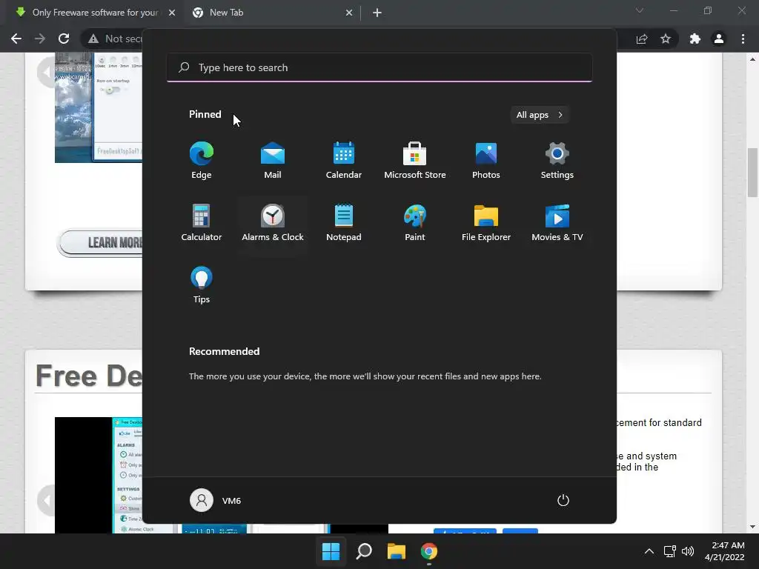
Task: Close the New Tab tab
Action: click(x=349, y=13)
